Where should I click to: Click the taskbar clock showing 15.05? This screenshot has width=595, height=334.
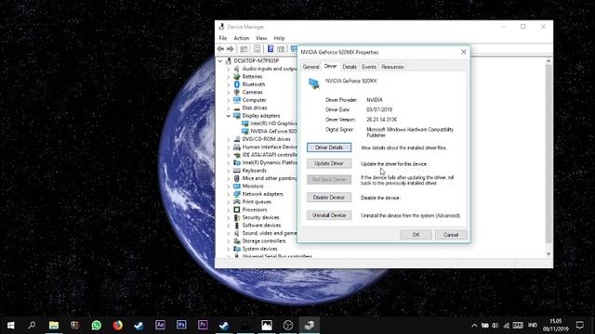tap(556, 325)
